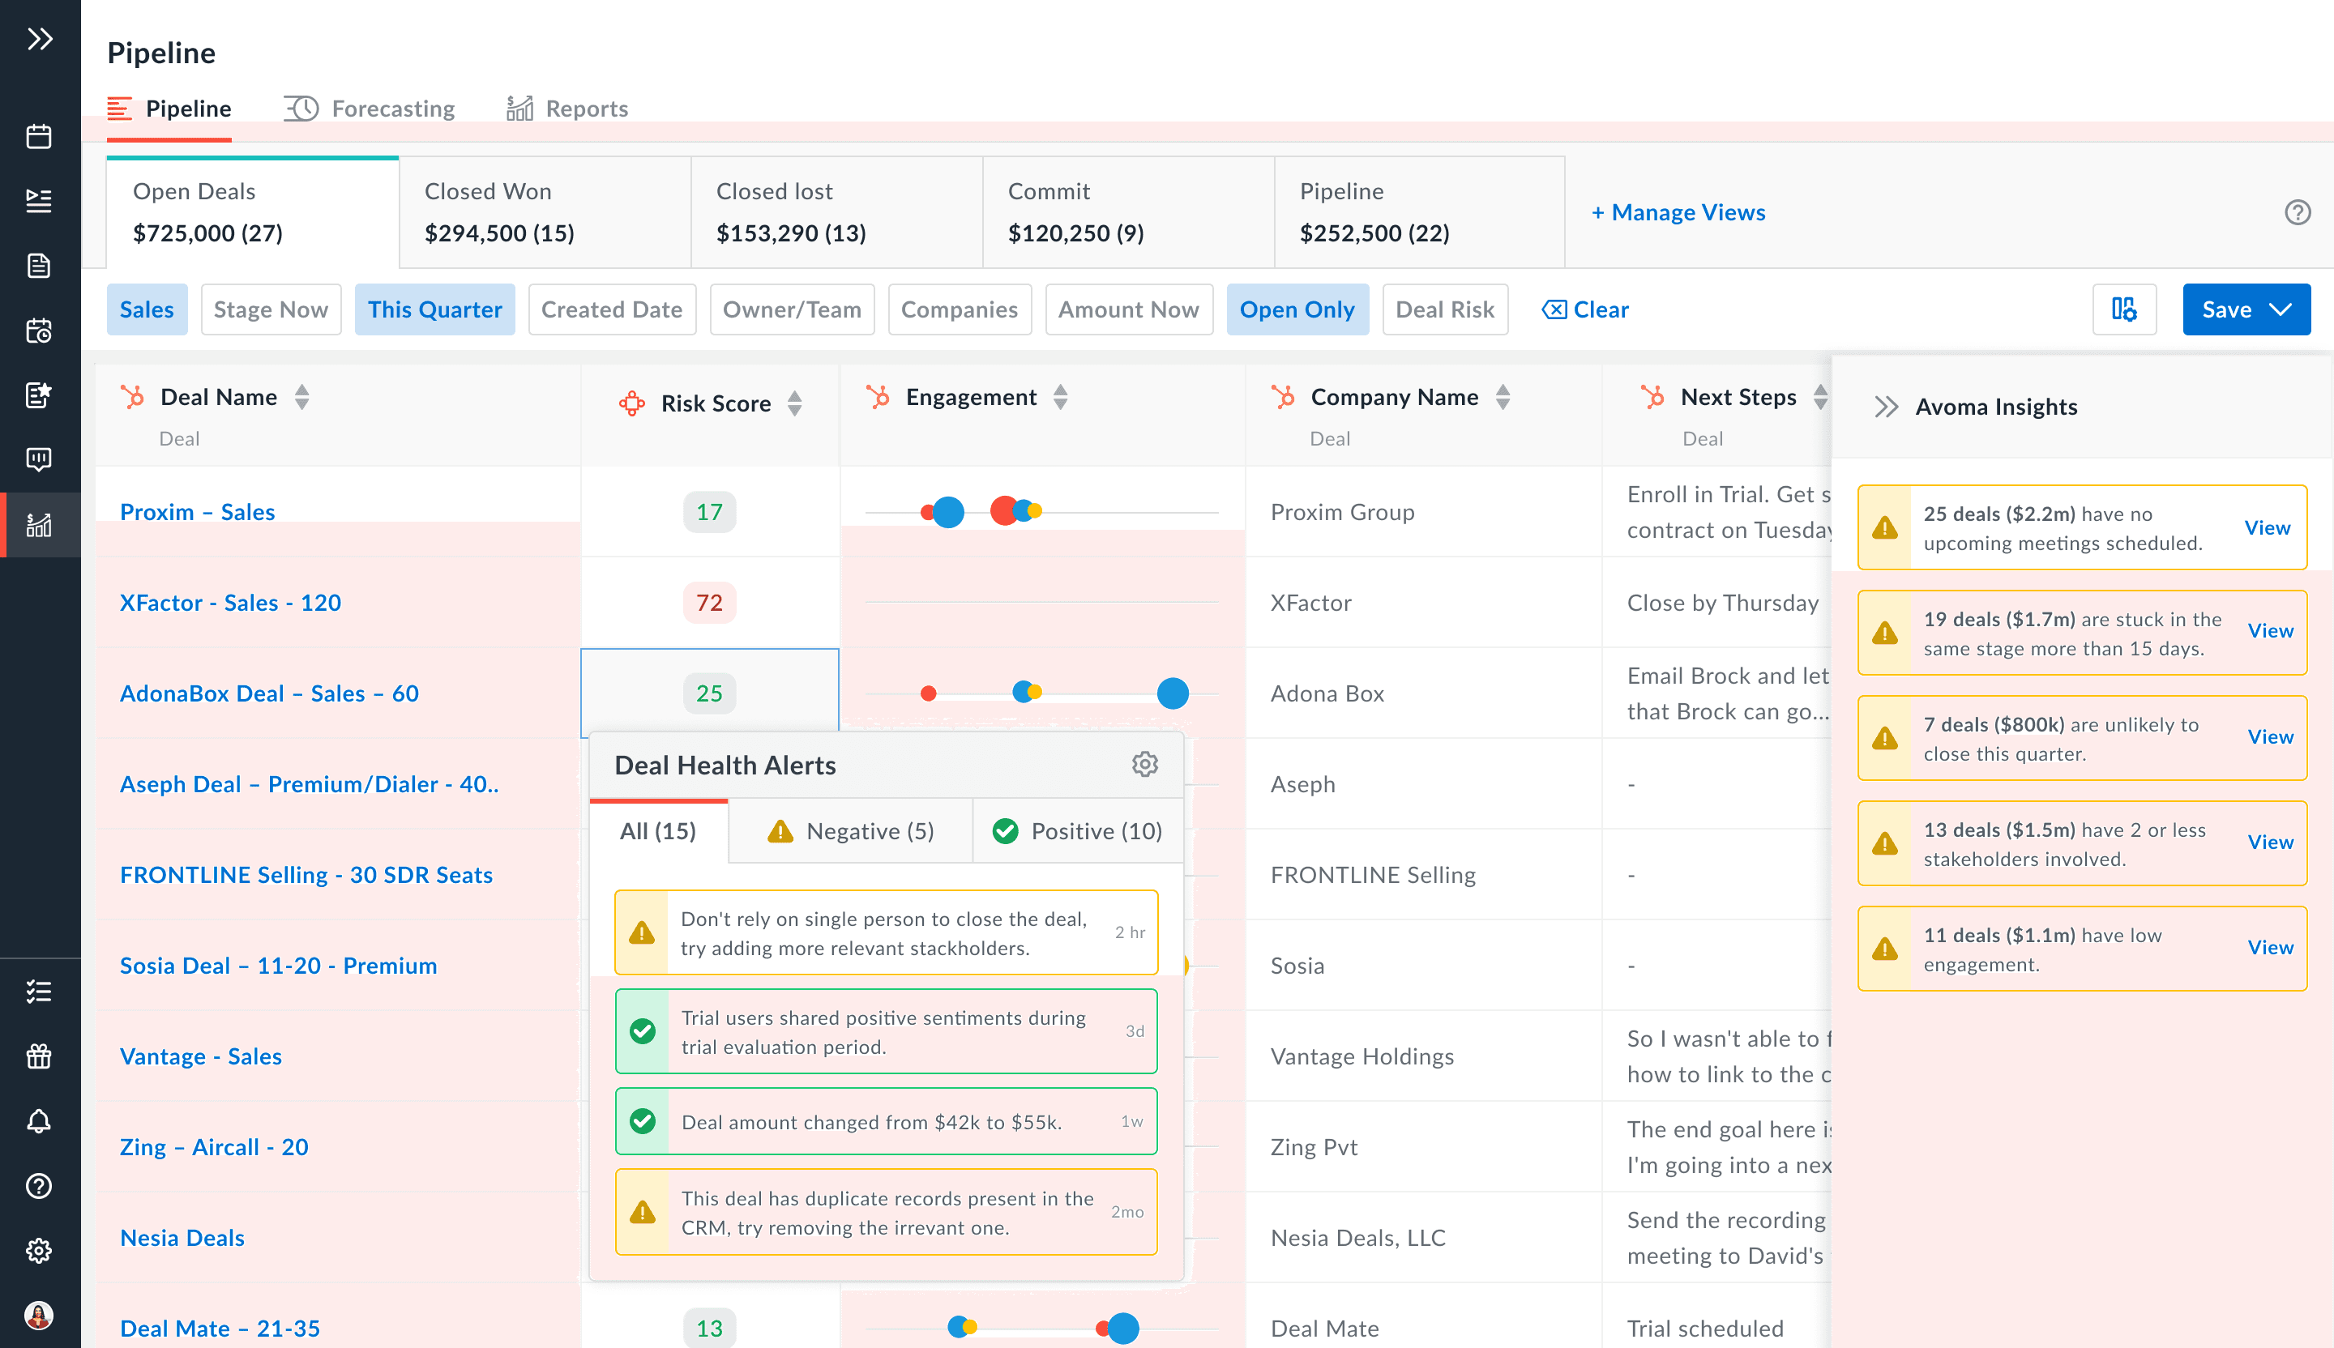Click the column layout settings icon

2124,309
